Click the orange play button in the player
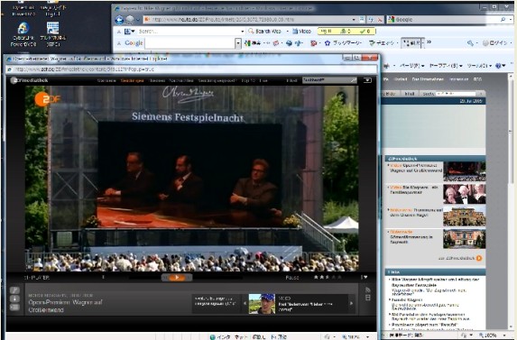 (x=177, y=278)
